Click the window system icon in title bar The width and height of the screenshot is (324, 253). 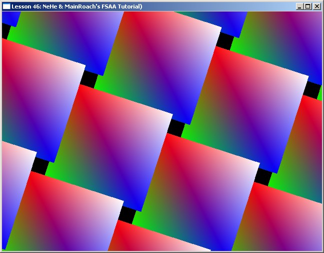6,6
